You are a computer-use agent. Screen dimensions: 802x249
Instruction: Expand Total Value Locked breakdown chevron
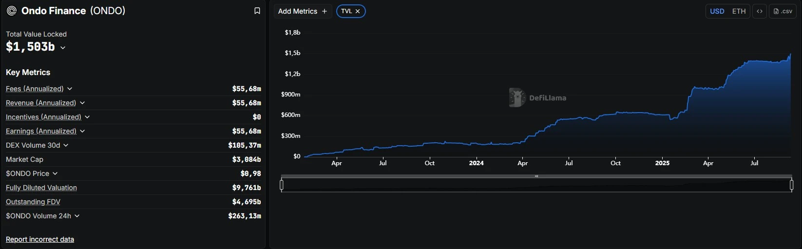pos(63,48)
